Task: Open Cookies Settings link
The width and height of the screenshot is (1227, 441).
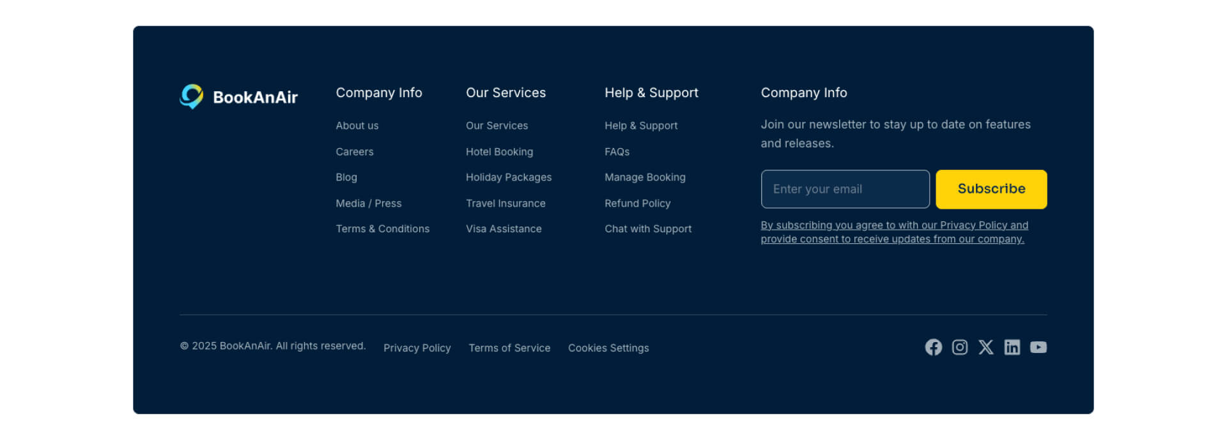Action: [x=608, y=348]
